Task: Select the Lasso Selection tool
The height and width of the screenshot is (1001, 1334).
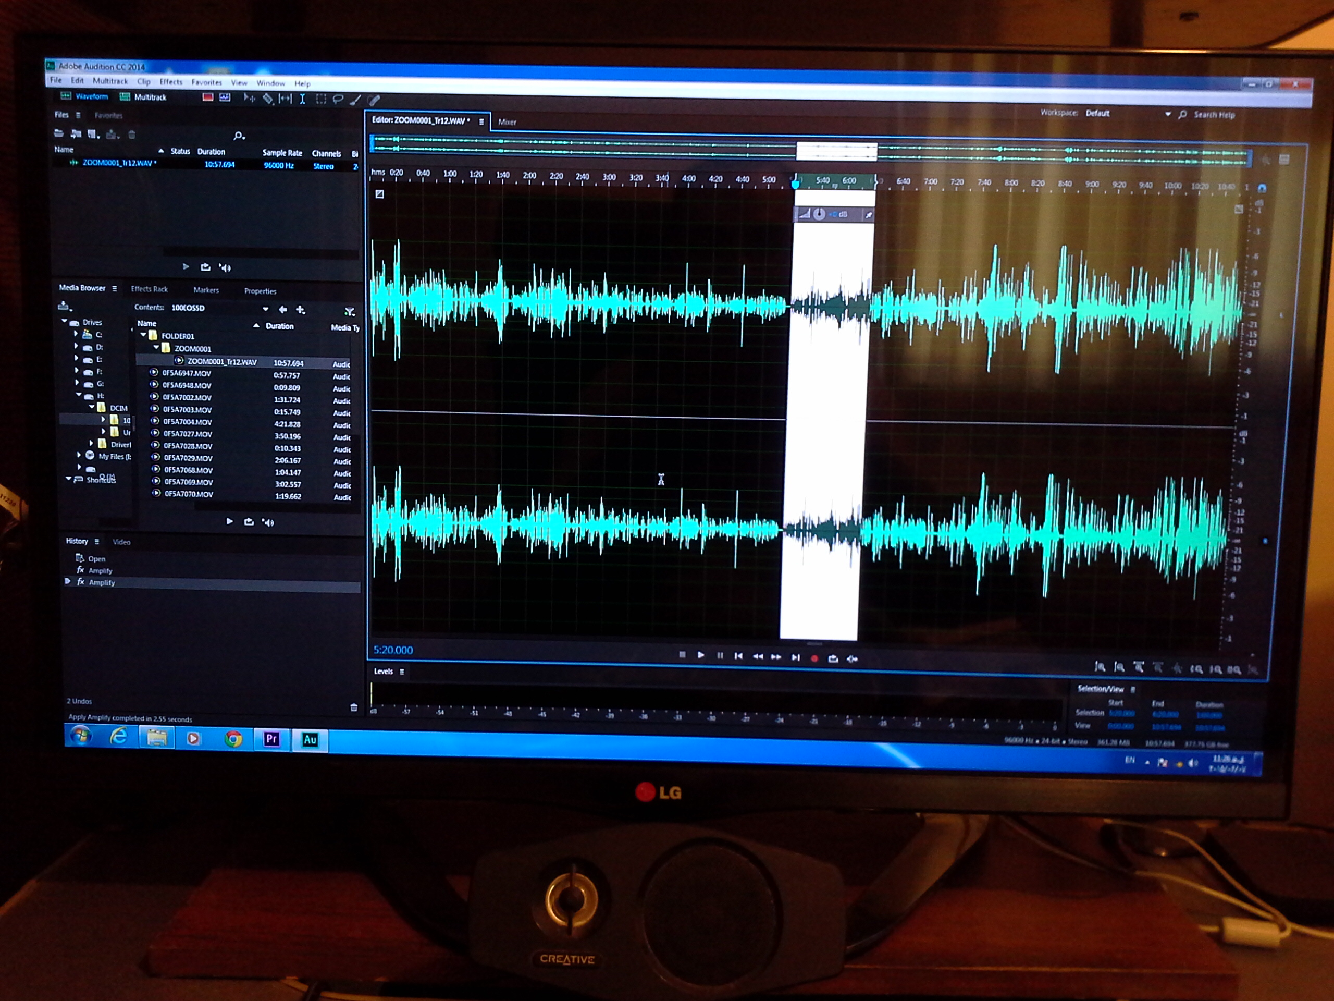Action: point(338,100)
